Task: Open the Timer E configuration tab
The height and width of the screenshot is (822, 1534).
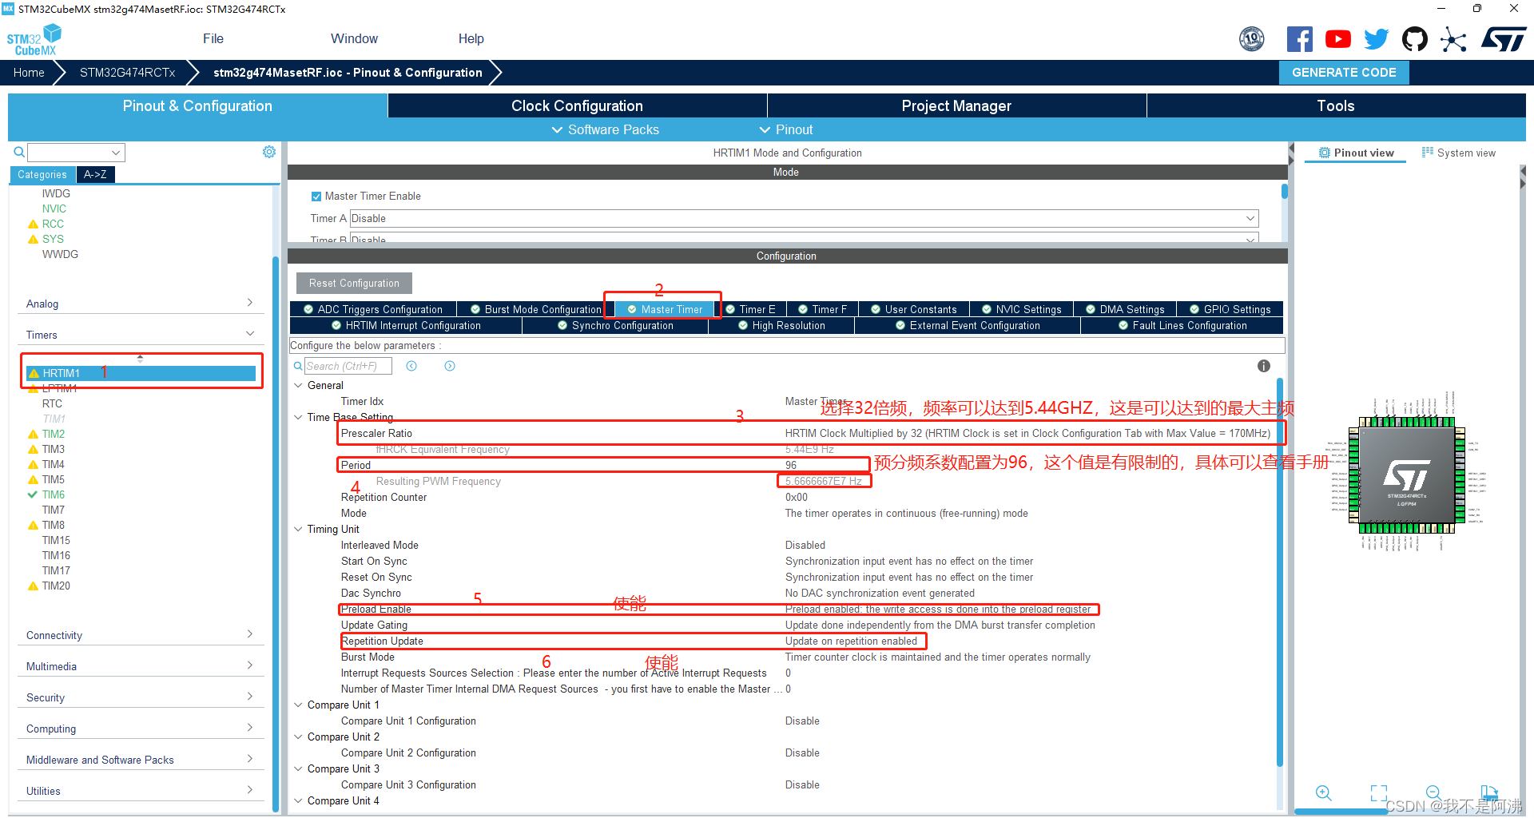Action: 750,309
